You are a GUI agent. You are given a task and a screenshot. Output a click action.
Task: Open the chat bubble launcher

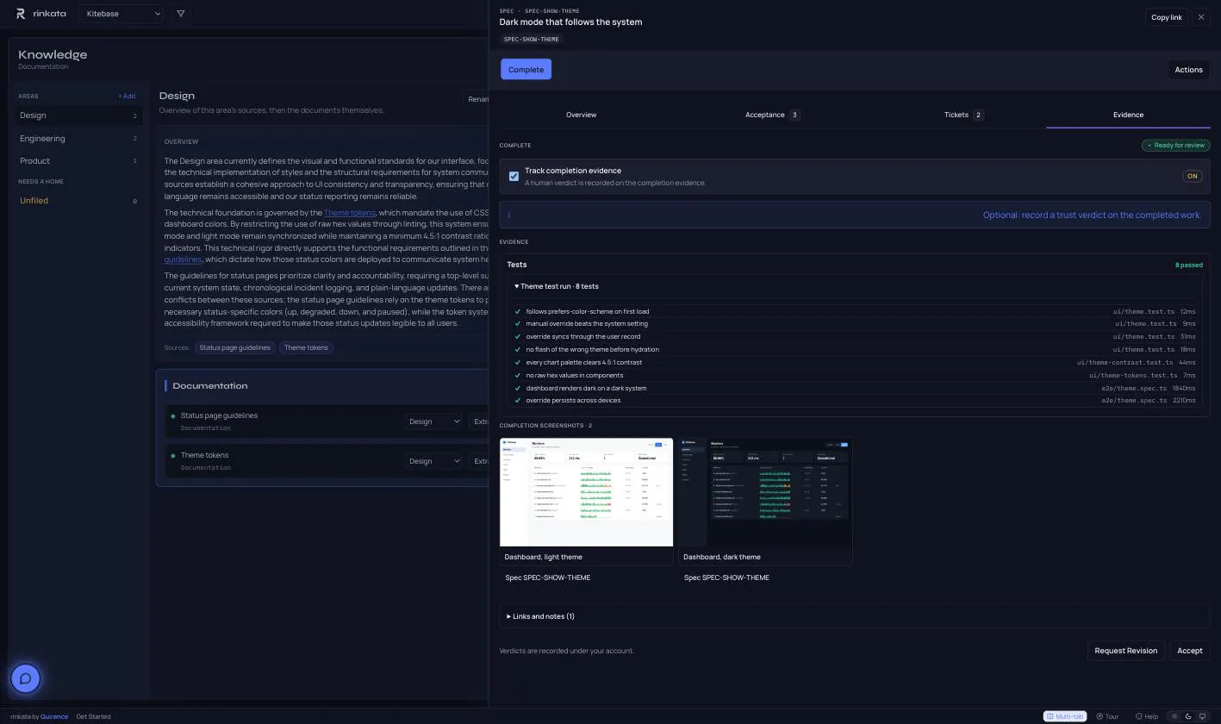(26, 678)
